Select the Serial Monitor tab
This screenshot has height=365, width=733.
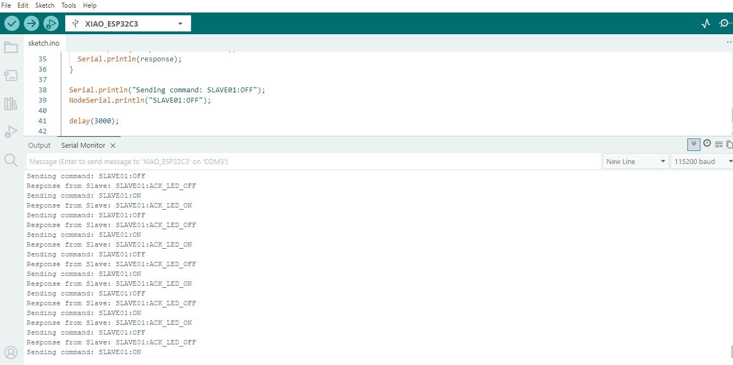click(x=83, y=146)
